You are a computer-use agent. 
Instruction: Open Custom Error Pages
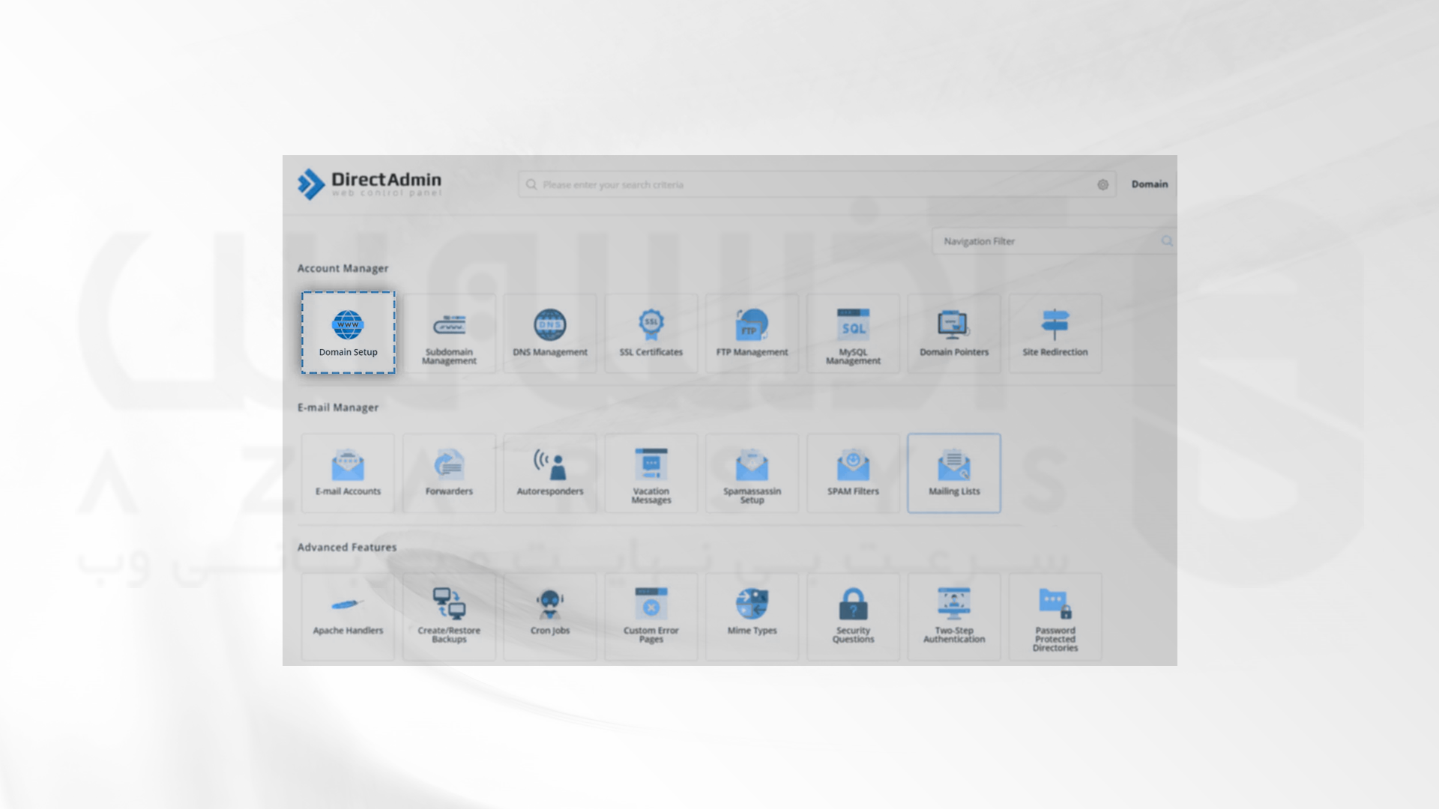coord(651,616)
